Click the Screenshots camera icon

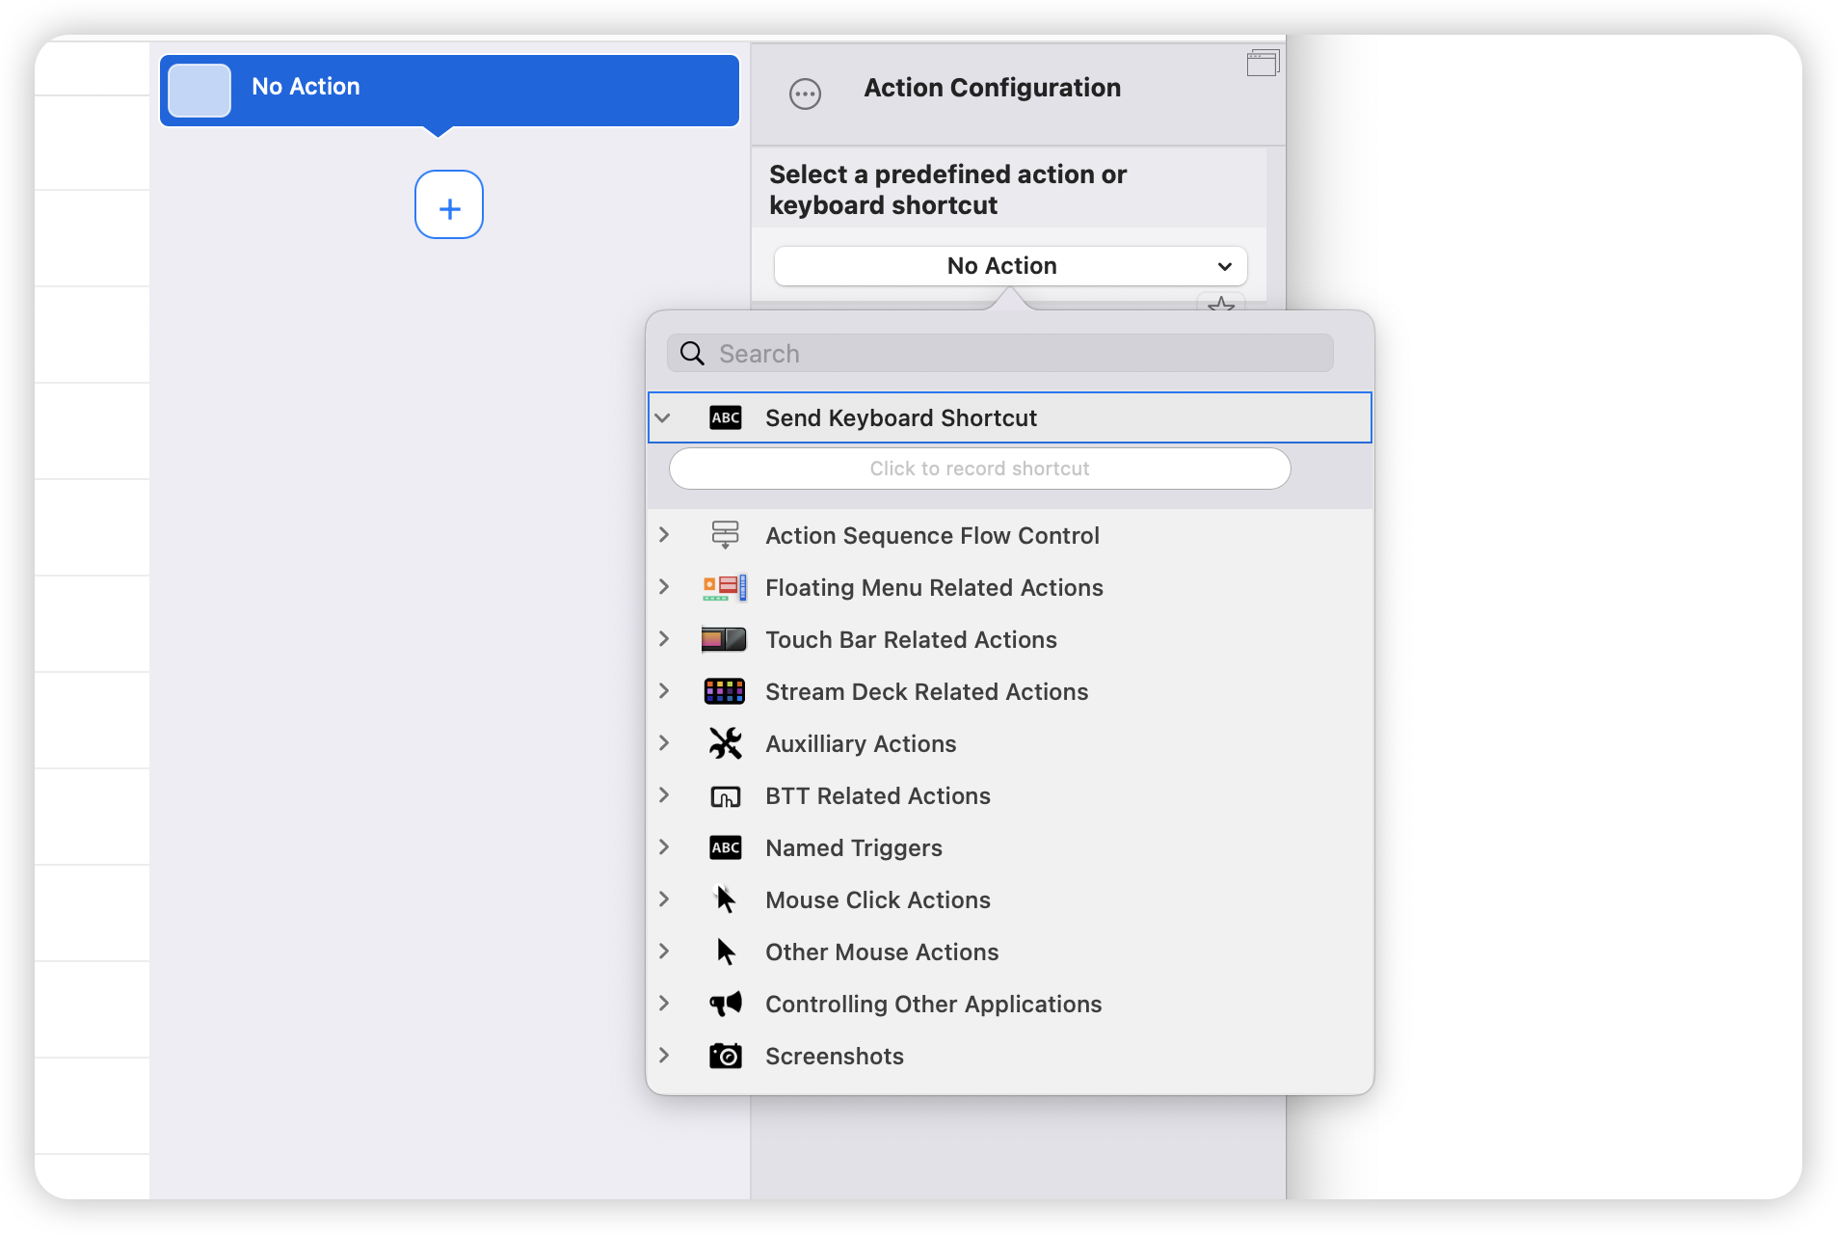pyautogui.click(x=725, y=1057)
